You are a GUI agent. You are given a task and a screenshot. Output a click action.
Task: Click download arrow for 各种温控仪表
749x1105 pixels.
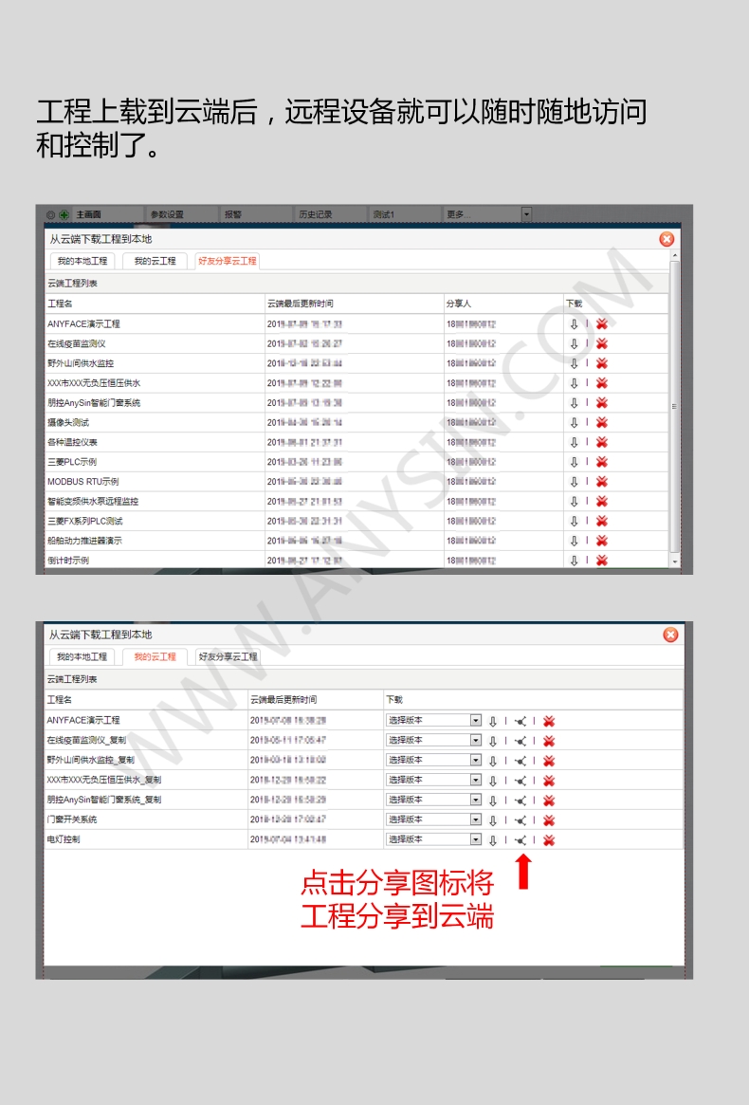(574, 442)
